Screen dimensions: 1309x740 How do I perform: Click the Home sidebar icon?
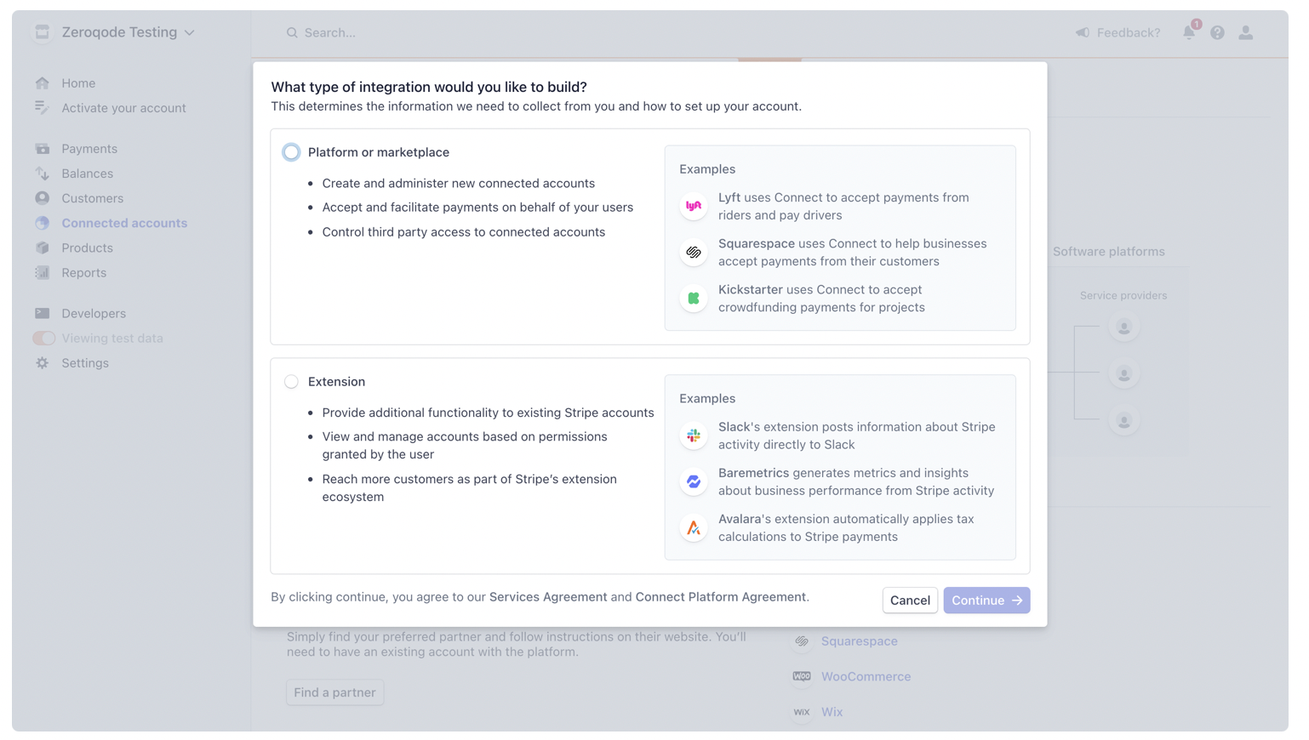[x=43, y=83]
